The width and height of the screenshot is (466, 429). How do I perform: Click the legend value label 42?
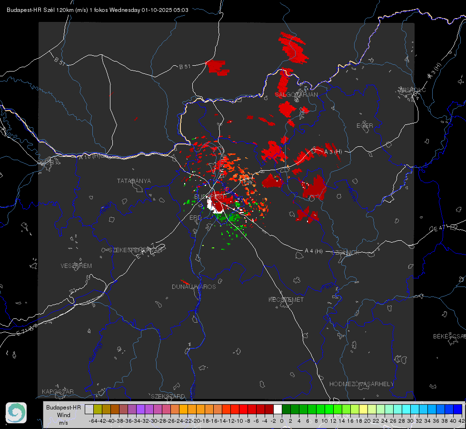(461, 421)
